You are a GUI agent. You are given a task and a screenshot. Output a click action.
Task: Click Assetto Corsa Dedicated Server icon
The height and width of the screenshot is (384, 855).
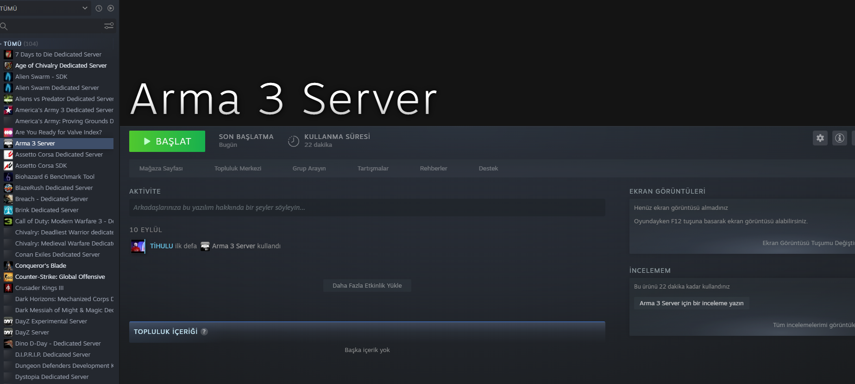(x=8, y=155)
